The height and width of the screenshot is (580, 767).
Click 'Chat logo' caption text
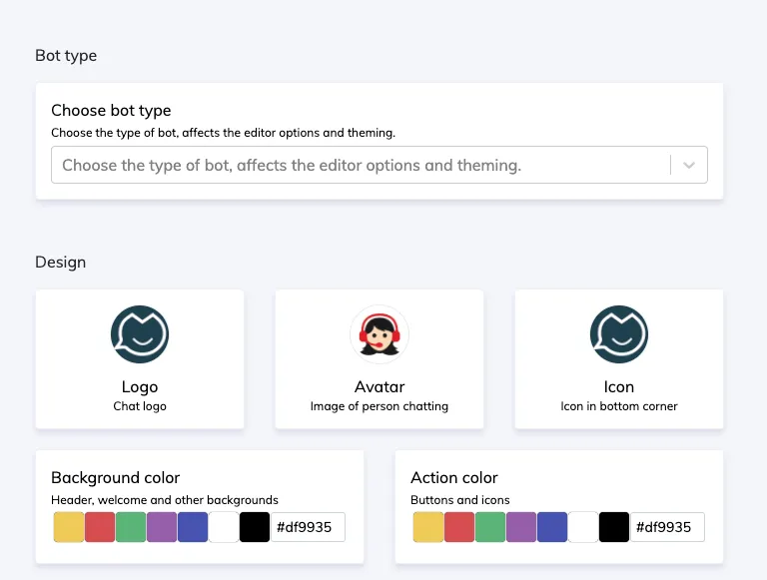coord(140,406)
